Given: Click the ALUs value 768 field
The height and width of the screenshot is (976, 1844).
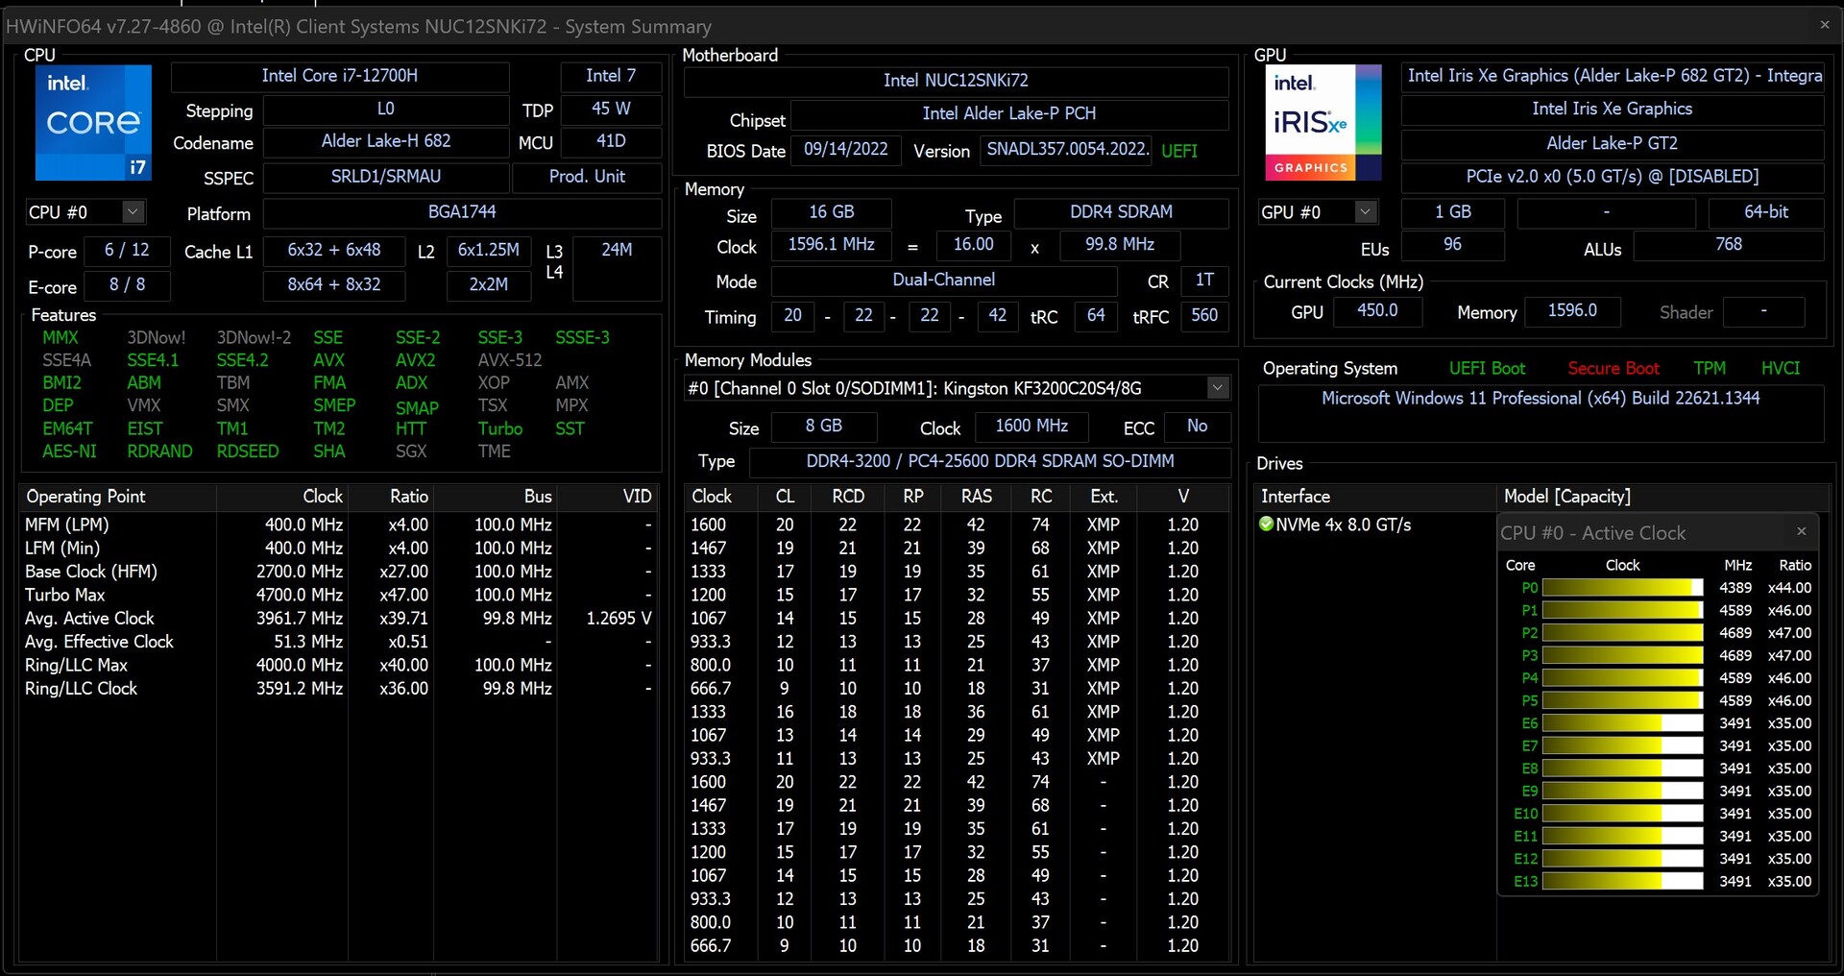Looking at the screenshot, I should 1729,245.
